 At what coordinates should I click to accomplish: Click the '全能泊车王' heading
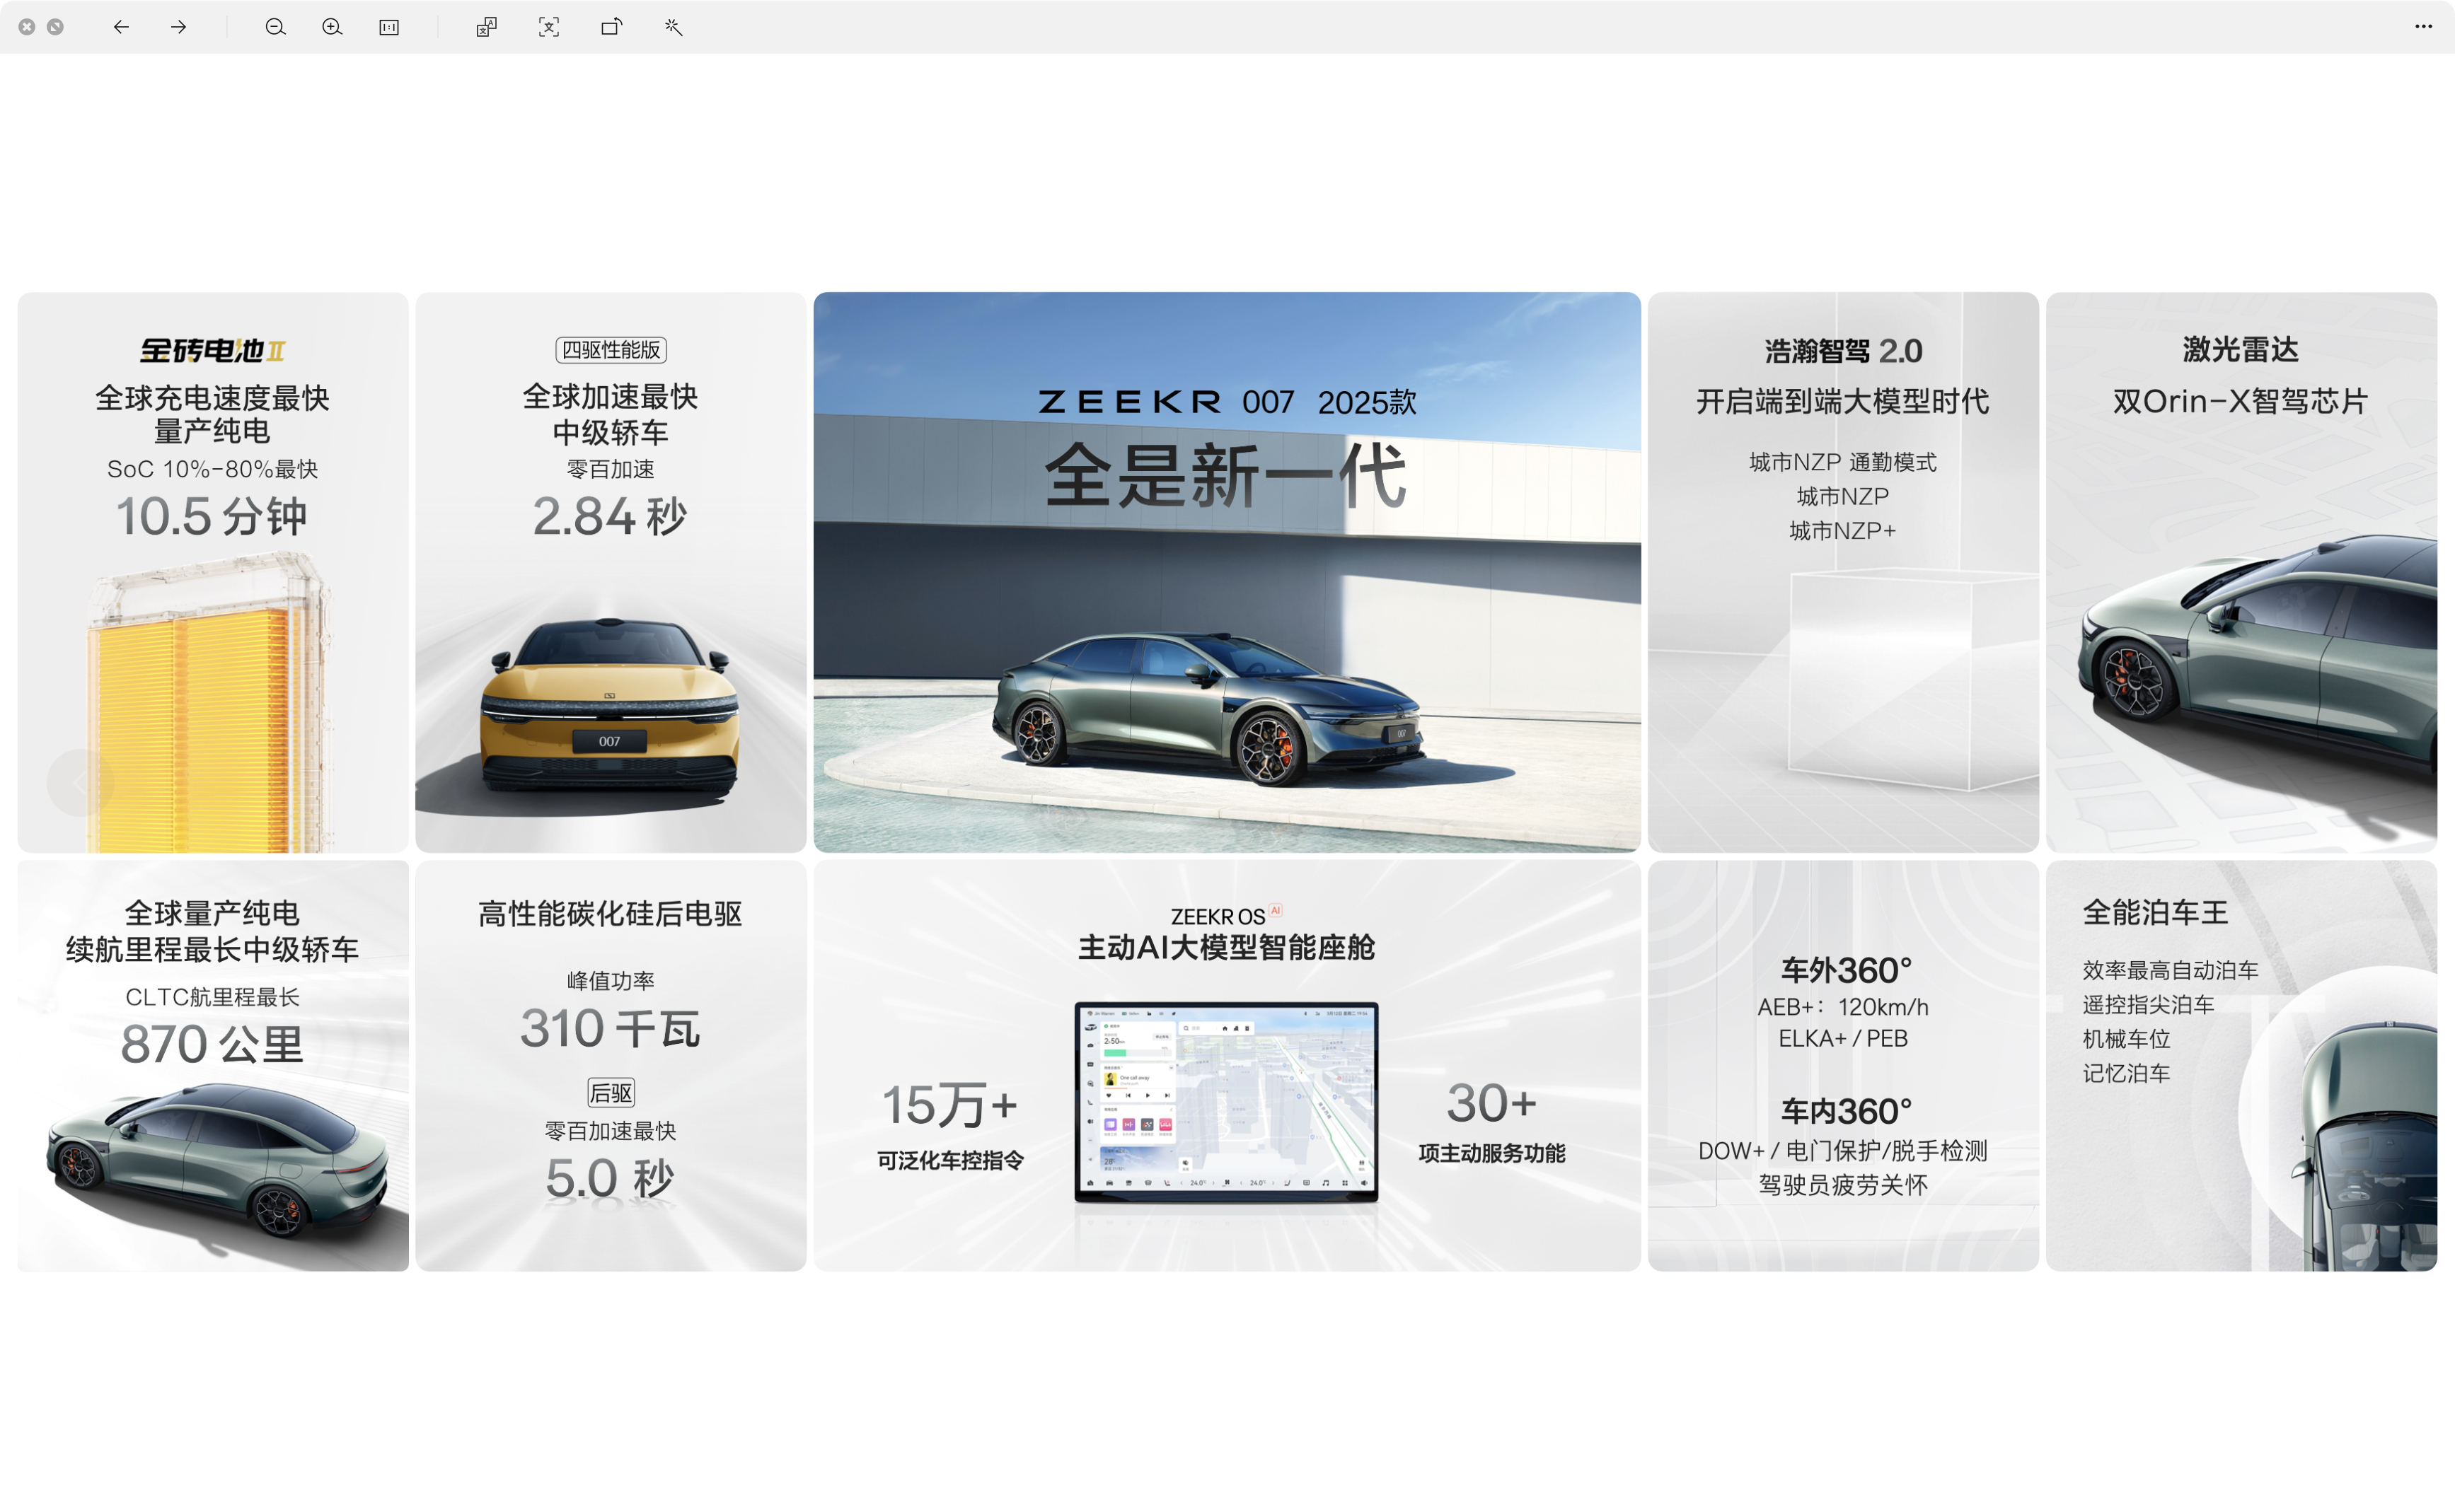point(2155,913)
